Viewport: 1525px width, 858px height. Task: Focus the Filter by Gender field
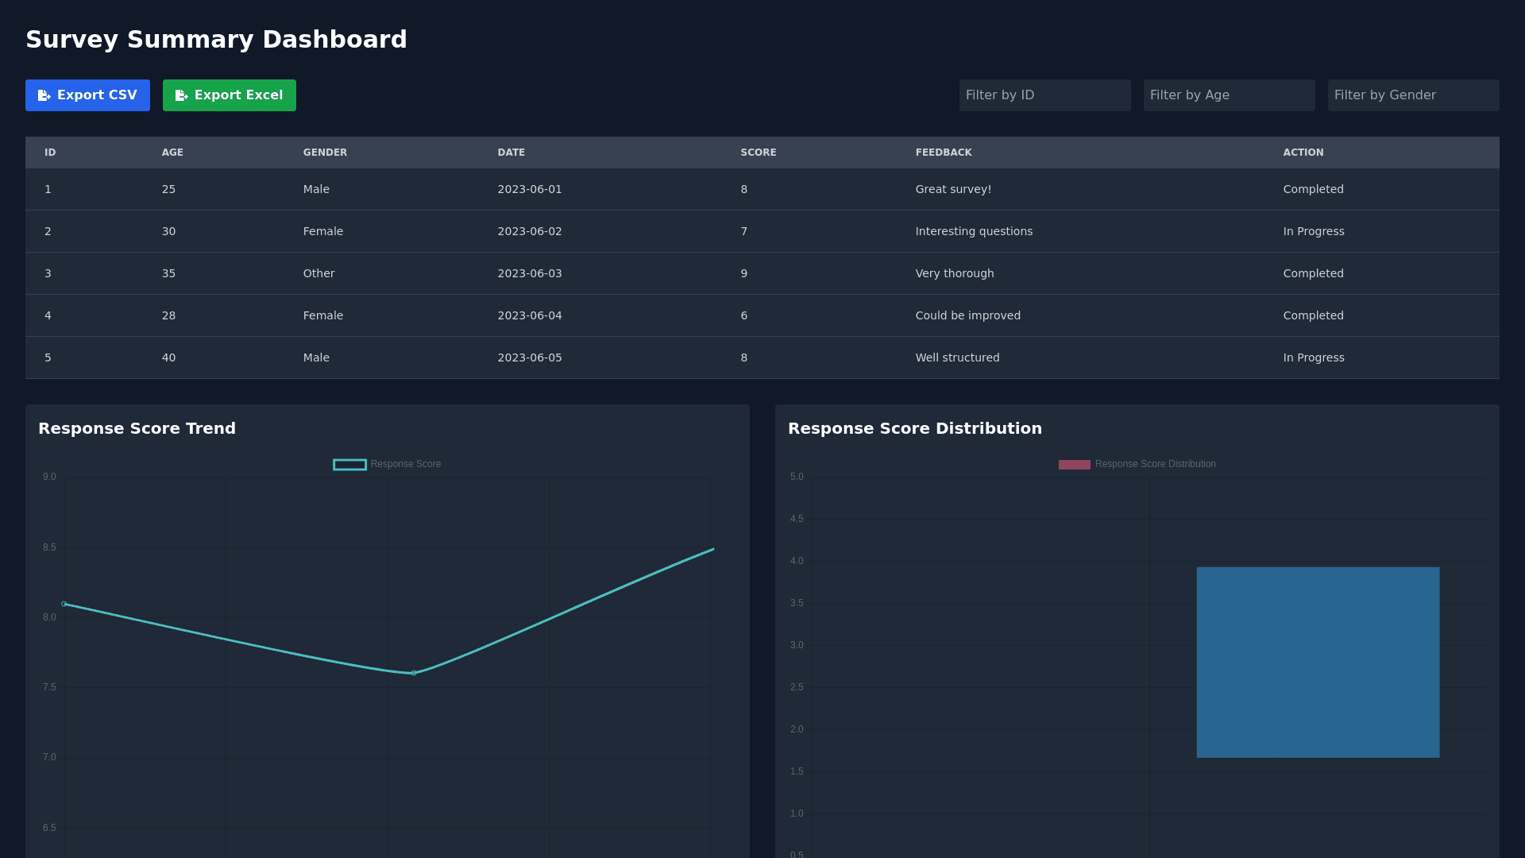(x=1413, y=95)
